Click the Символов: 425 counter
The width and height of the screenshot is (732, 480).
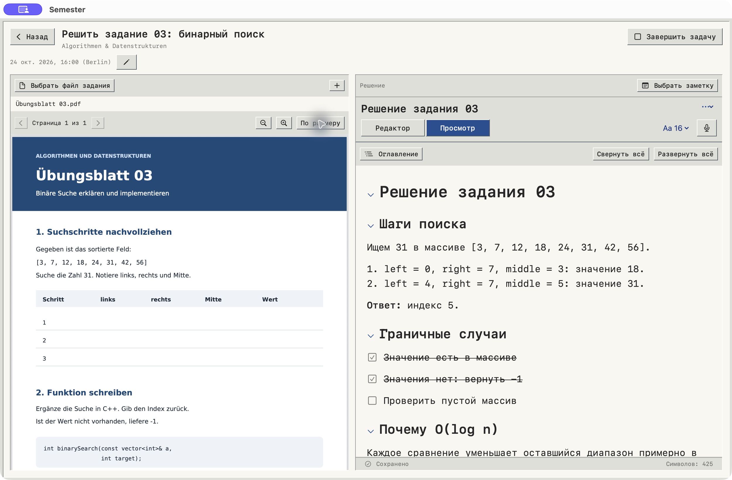(x=689, y=464)
